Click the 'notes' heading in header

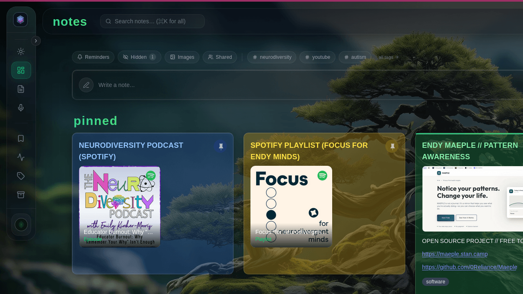70,21
